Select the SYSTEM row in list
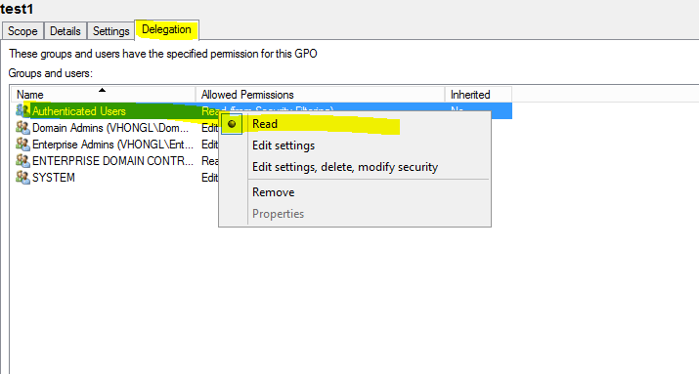Screen dimensions: 699x374 coord(116,177)
